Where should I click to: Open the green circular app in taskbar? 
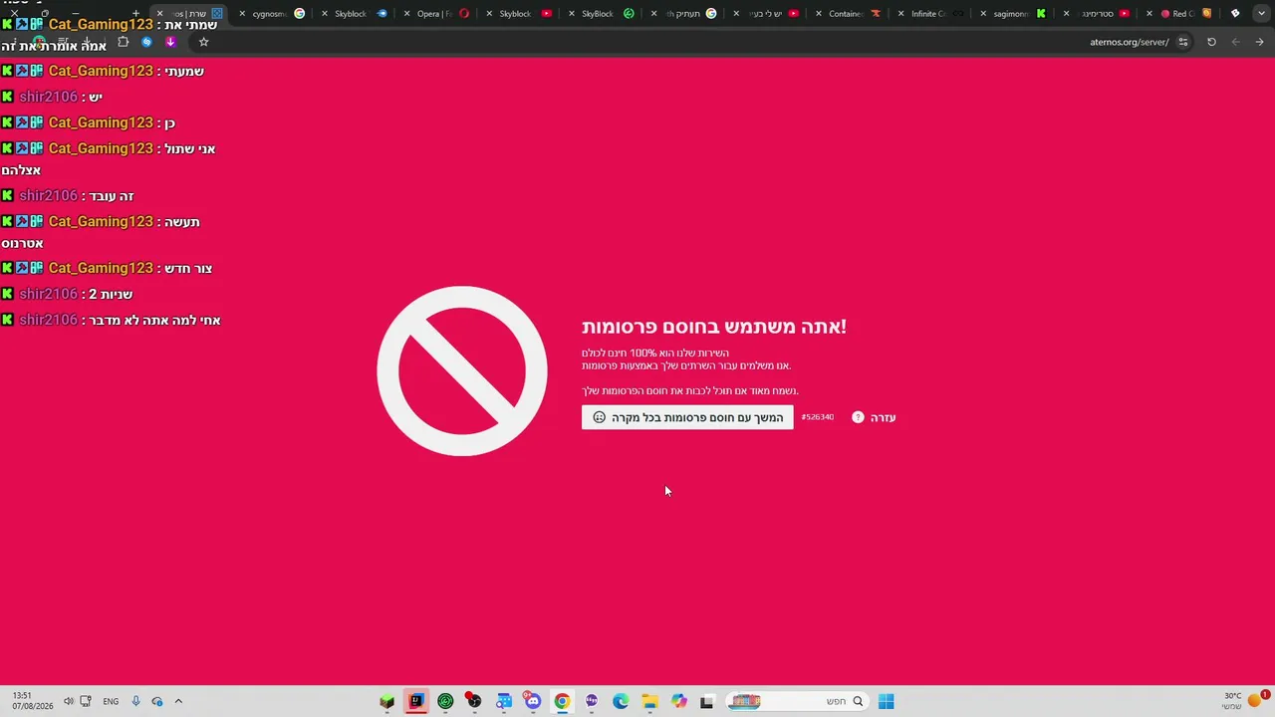tap(445, 701)
